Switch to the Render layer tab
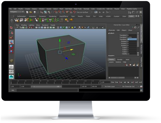 coord(120,60)
